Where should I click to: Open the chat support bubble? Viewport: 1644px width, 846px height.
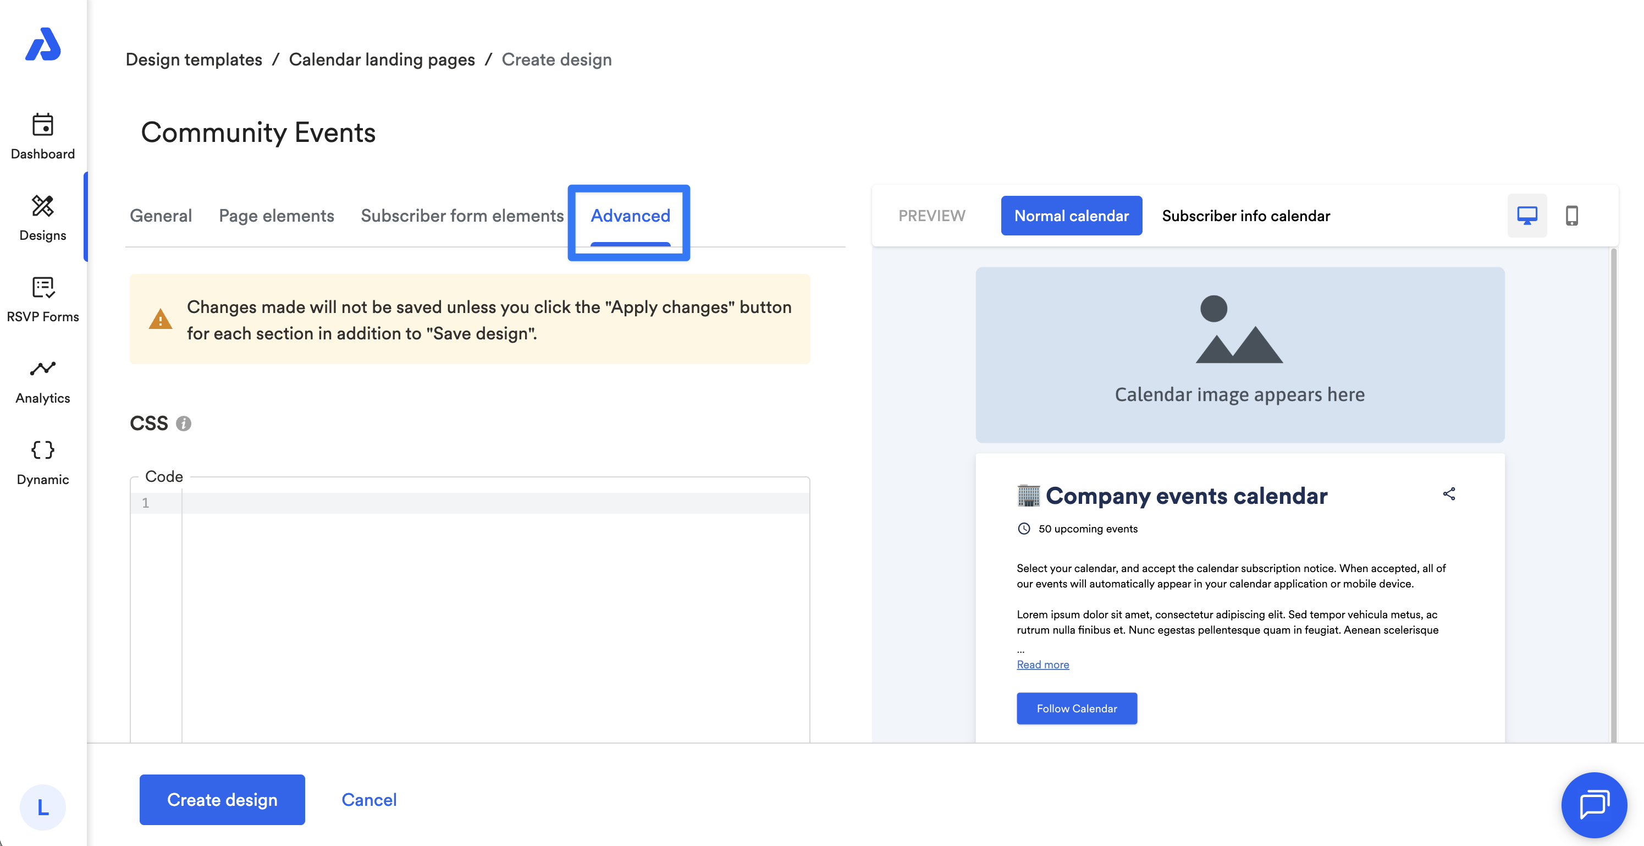(1593, 805)
